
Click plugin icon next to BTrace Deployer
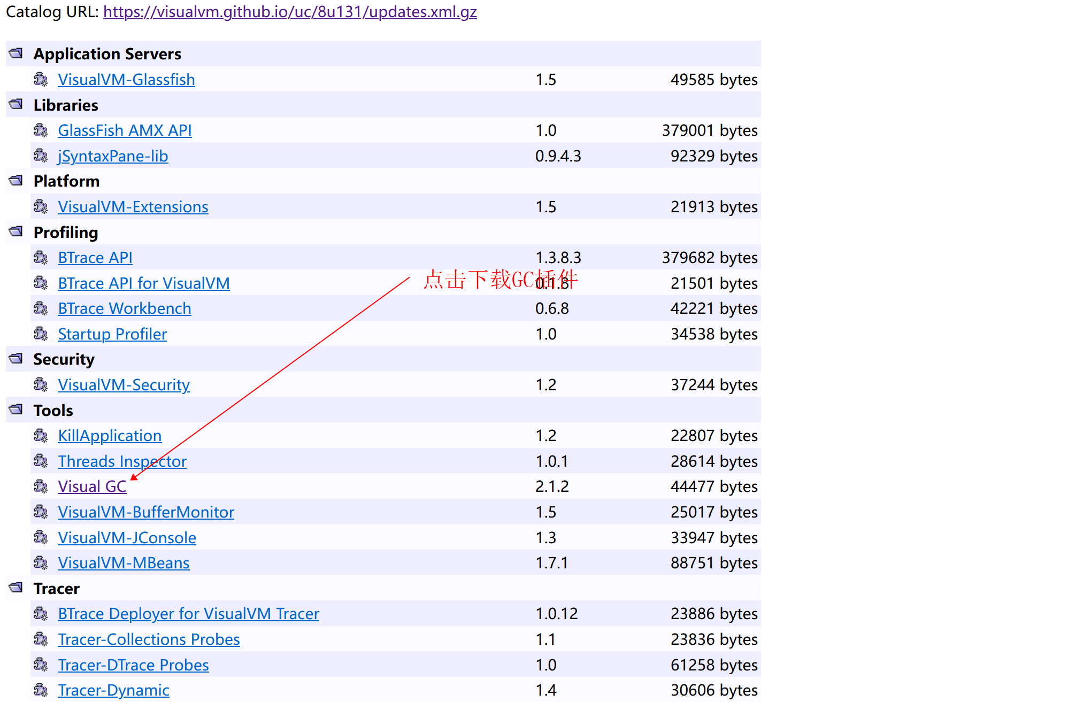(41, 613)
